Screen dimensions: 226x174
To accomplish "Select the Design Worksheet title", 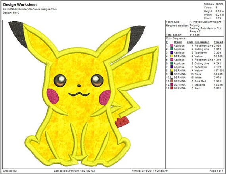I will coord(20,5).
